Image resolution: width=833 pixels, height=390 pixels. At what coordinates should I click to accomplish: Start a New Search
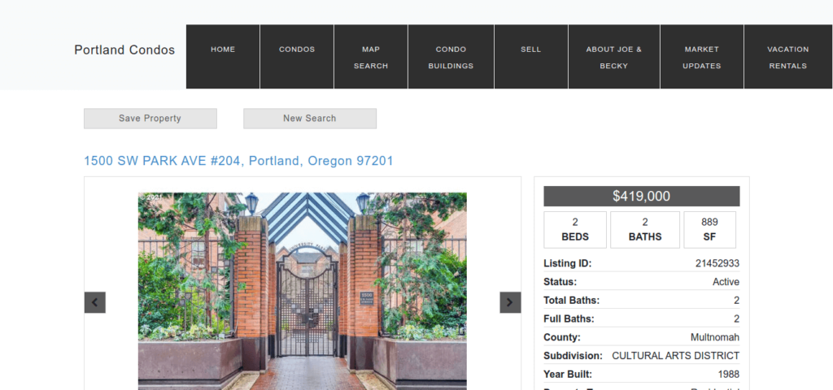[x=310, y=119]
